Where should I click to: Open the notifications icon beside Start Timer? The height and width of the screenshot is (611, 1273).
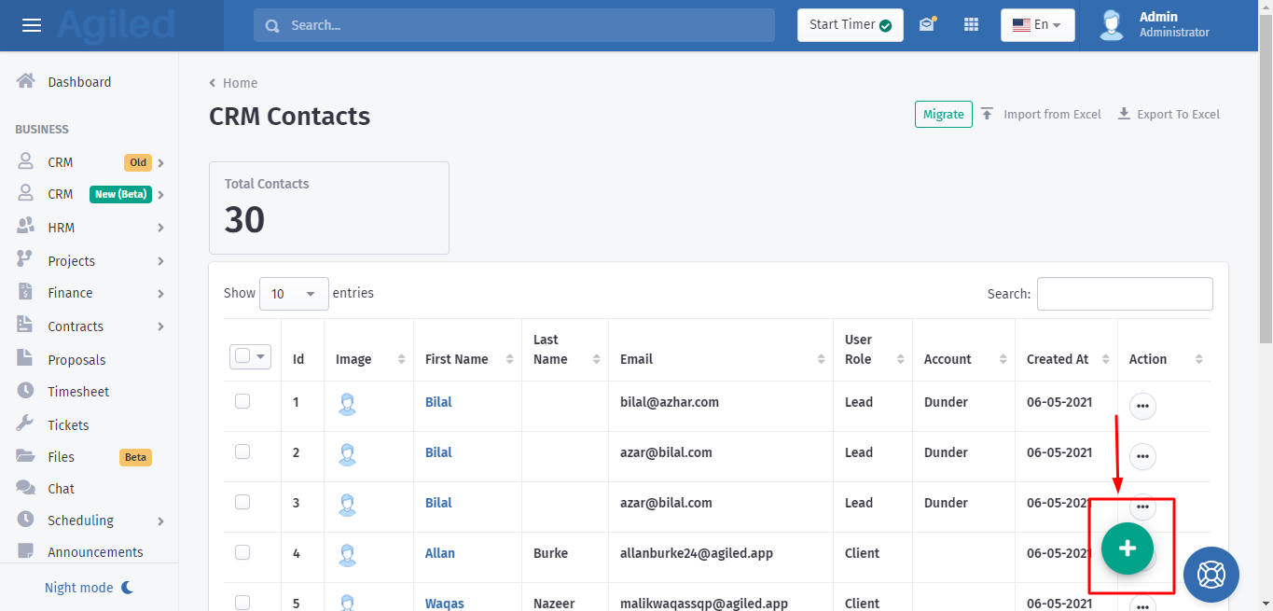[x=926, y=25]
